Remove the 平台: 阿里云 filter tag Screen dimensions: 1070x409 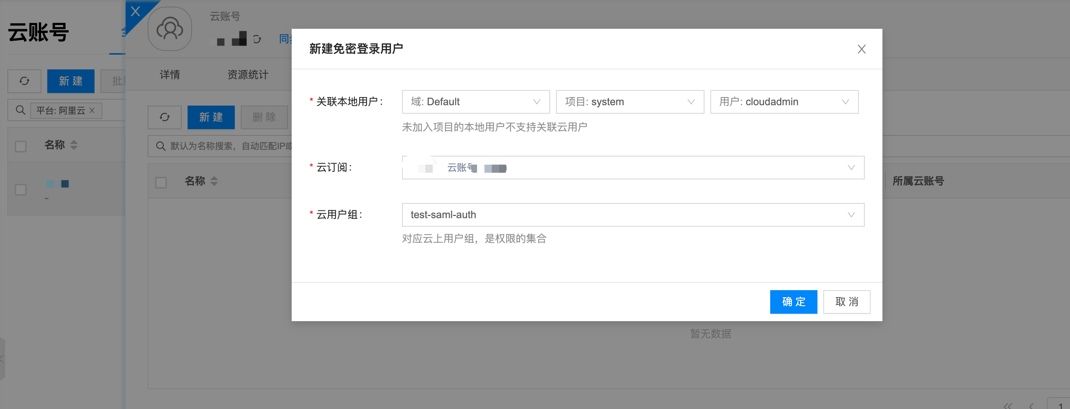tap(92, 110)
